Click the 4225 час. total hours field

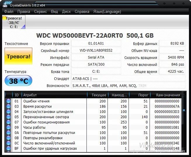(172, 71)
